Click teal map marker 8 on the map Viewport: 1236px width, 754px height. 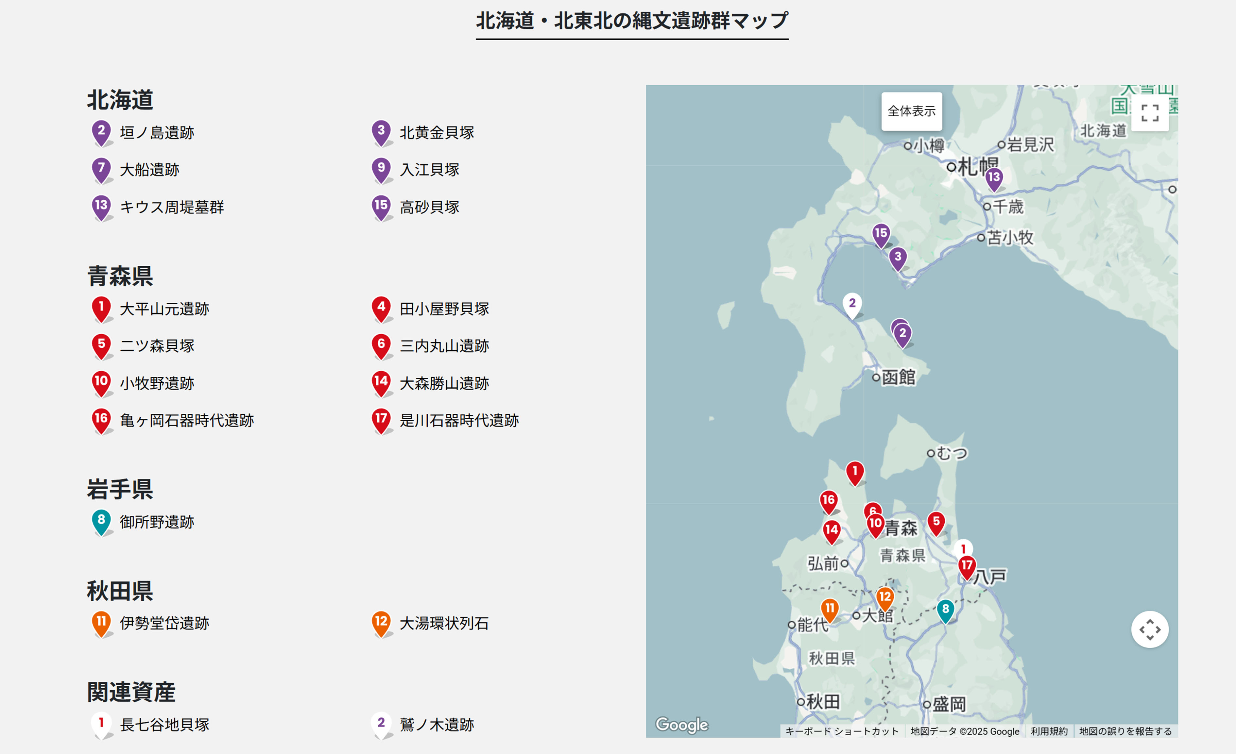[x=945, y=610]
